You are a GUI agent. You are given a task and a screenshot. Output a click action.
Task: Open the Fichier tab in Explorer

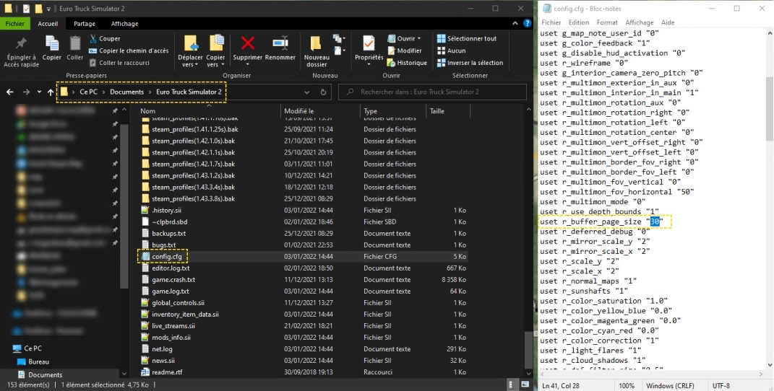[x=14, y=24]
